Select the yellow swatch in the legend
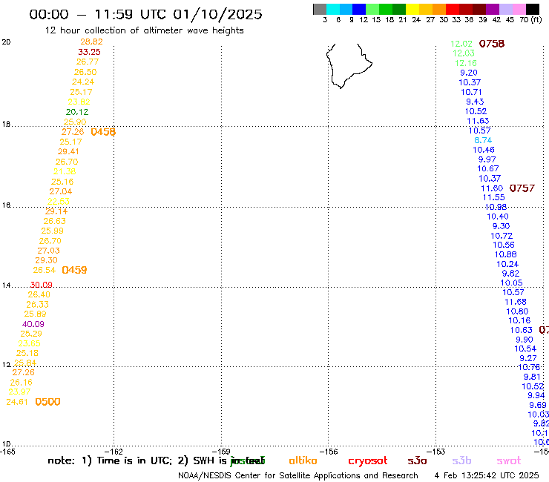The image size is (549, 482). [412, 9]
